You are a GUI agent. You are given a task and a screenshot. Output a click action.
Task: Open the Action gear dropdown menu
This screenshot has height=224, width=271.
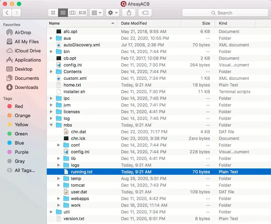click(x=113, y=13)
